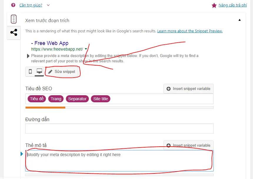Click the 'Trang' variable tag
253x179 pixels.
[56, 99]
